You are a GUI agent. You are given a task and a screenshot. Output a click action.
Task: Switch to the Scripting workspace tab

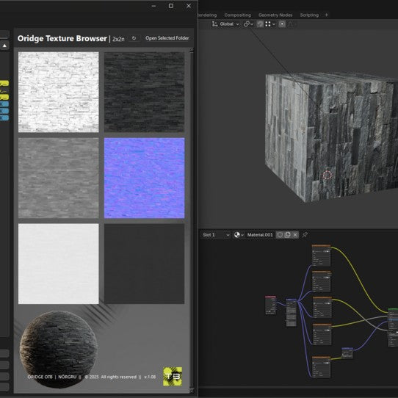(x=309, y=15)
